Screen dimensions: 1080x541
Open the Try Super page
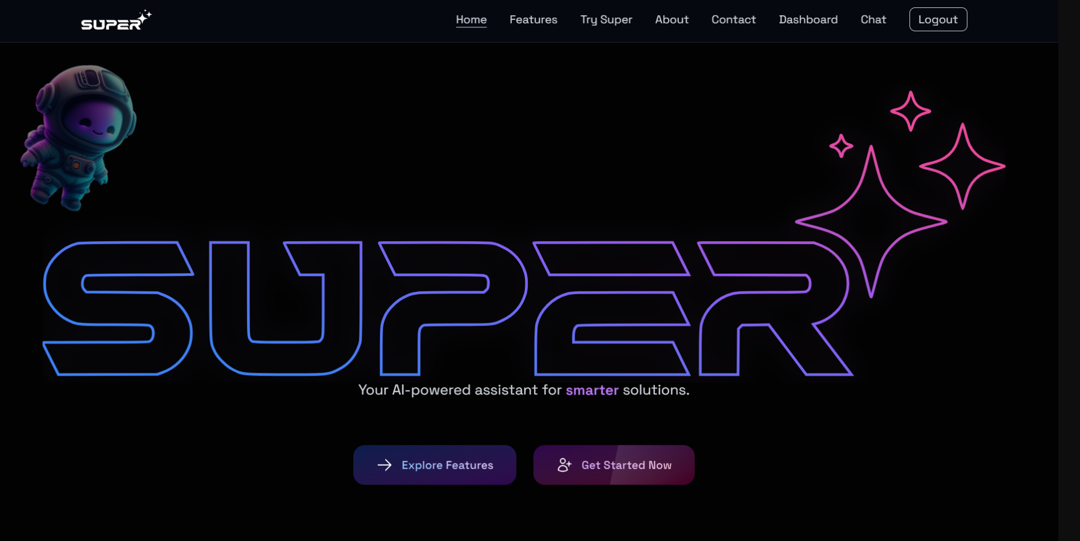(606, 19)
